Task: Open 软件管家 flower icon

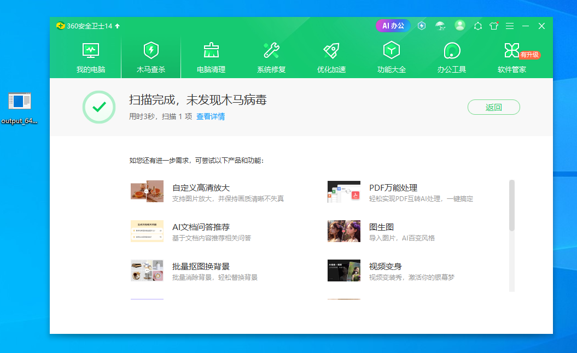Action: (x=511, y=50)
